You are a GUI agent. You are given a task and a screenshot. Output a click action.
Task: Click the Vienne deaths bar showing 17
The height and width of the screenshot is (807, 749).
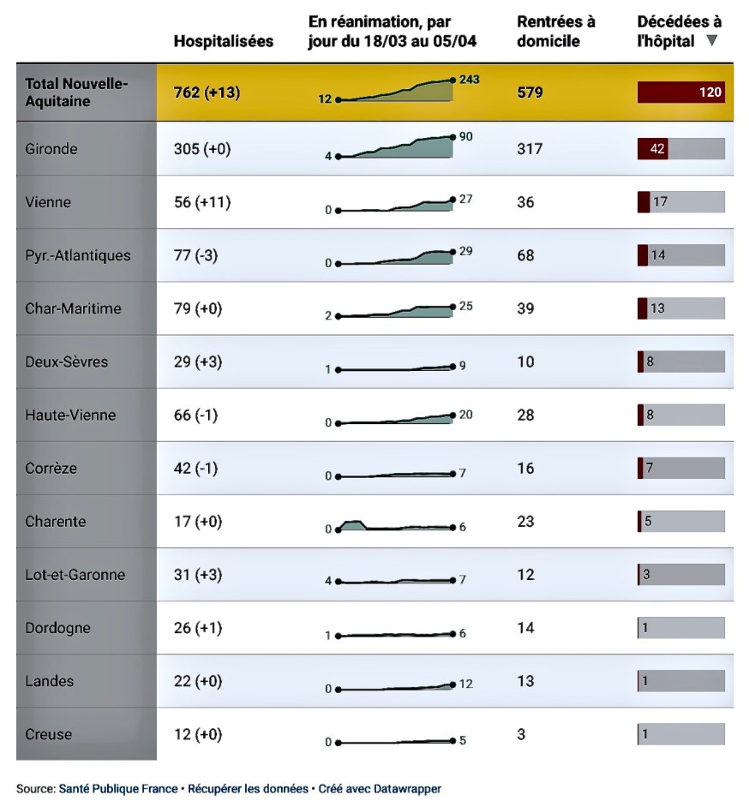680,202
